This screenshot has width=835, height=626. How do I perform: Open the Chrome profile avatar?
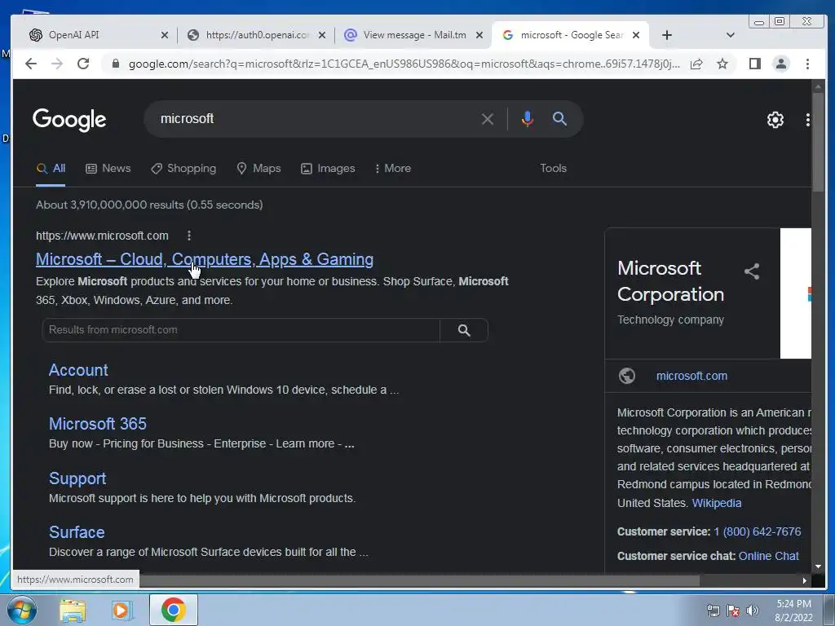click(x=780, y=64)
